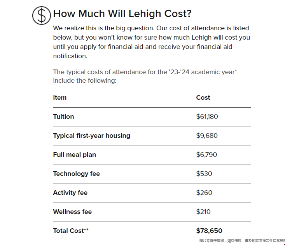Screen dimensions: 285x245
Task: Click the "How Much Will Lehigh Cost?" heading
Action: click(x=122, y=14)
